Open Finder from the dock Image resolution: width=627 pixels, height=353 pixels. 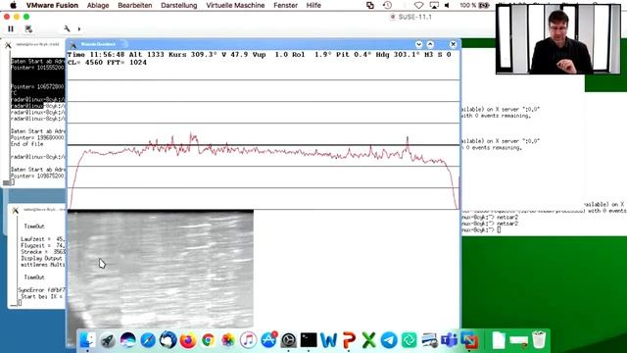87,340
